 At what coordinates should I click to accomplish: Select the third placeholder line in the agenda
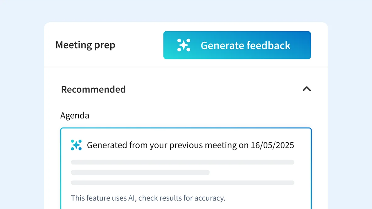point(183,183)
